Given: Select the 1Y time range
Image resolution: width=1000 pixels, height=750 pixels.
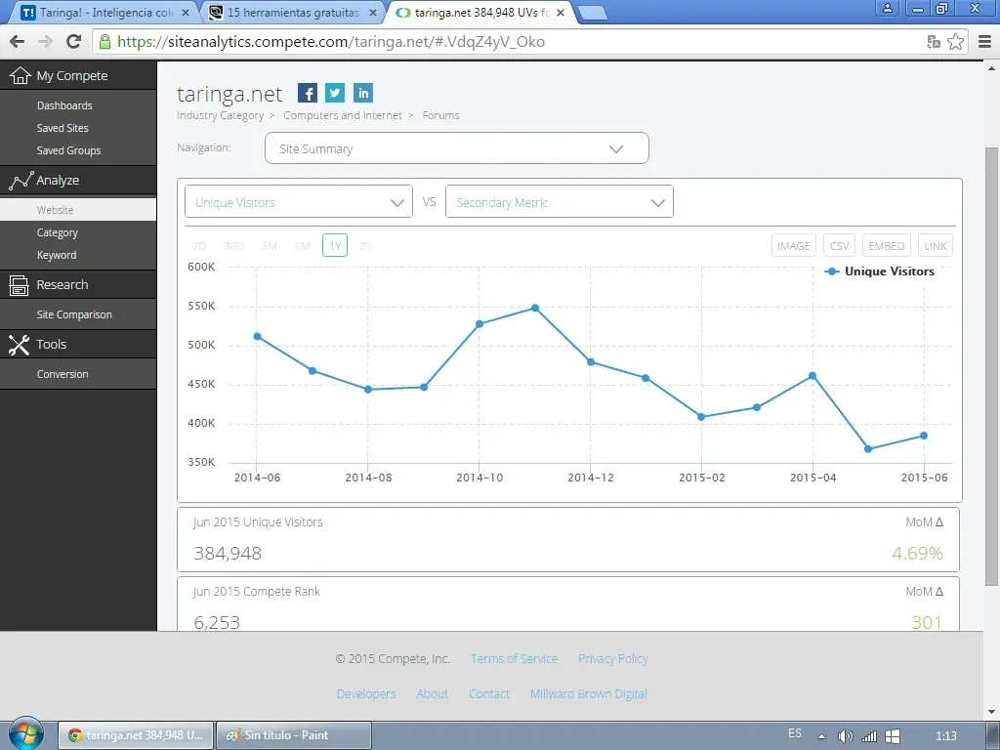Looking at the screenshot, I should (x=335, y=245).
